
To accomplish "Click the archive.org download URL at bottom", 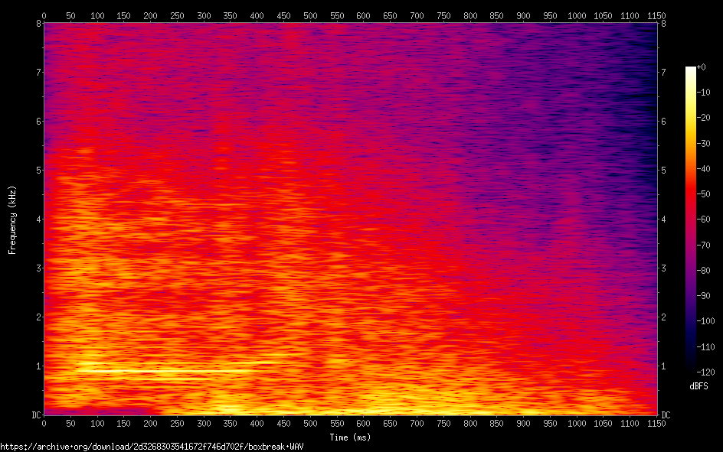I will pyautogui.click(x=151, y=446).
